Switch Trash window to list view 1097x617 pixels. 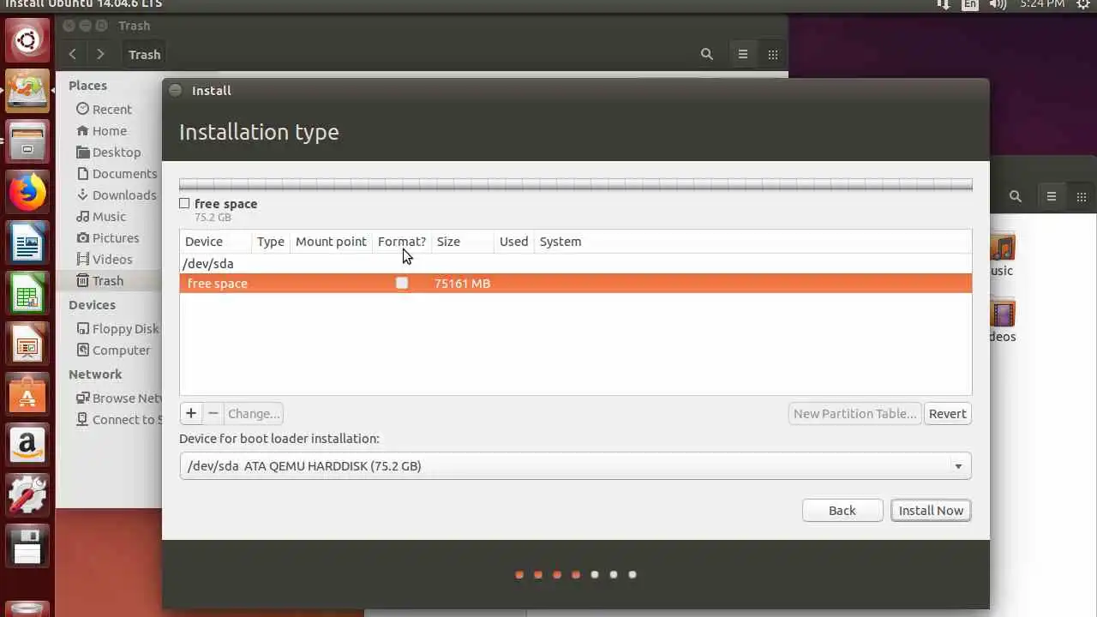click(743, 54)
